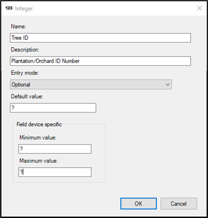This screenshot has height=218, width=208.
Task: Click the Integer title text
Action: 24,9
